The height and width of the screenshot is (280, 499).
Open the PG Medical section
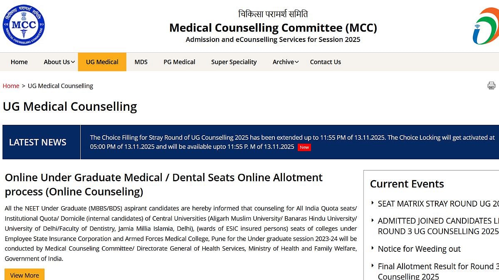pyautogui.click(x=179, y=62)
